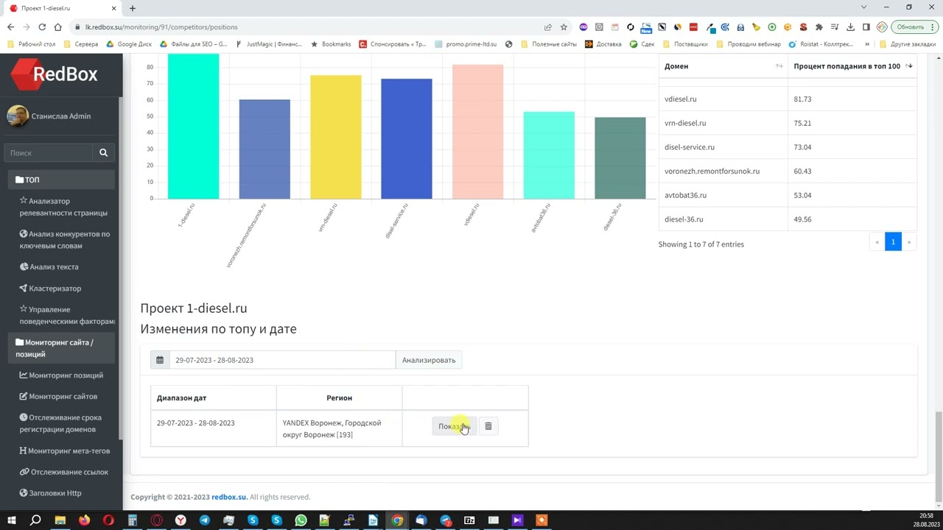Open Отслеживание ссылок menu item
The image size is (943, 530).
click(64, 472)
